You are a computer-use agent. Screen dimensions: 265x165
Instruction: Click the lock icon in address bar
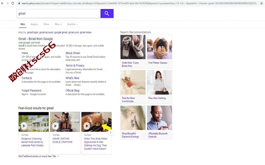point(19,3)
